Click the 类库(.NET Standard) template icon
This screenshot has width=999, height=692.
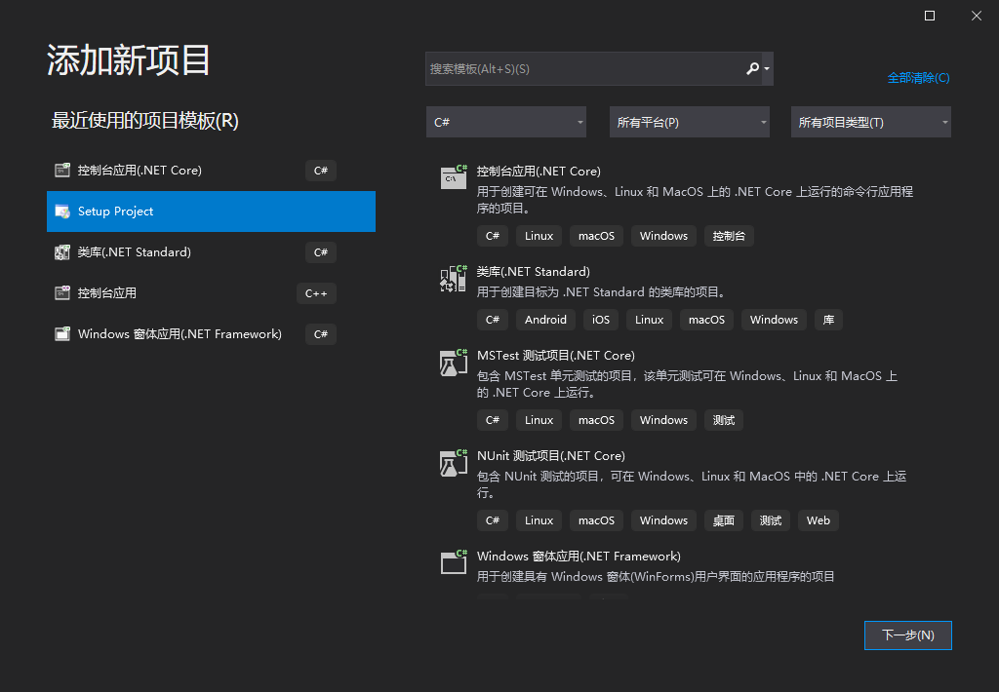point(453,278)
